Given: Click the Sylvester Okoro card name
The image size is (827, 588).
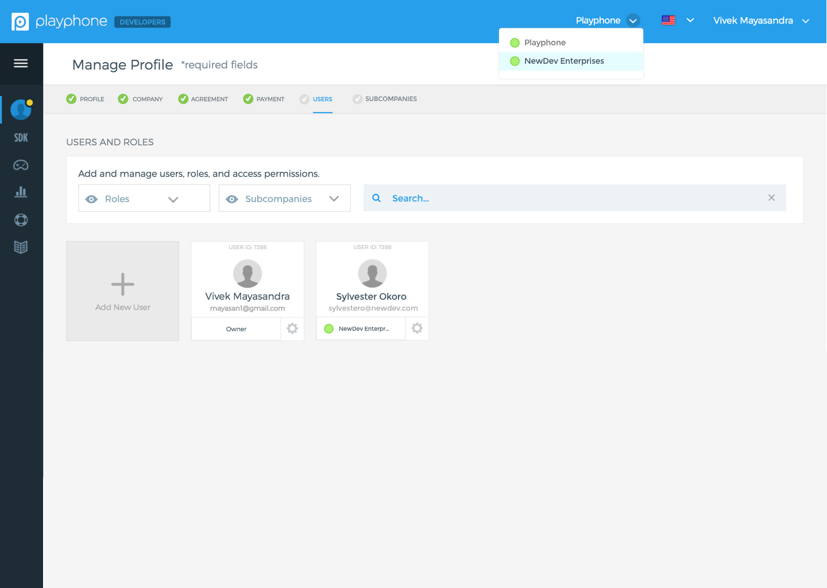Looking at the screenshot, I should pos(372,296).
